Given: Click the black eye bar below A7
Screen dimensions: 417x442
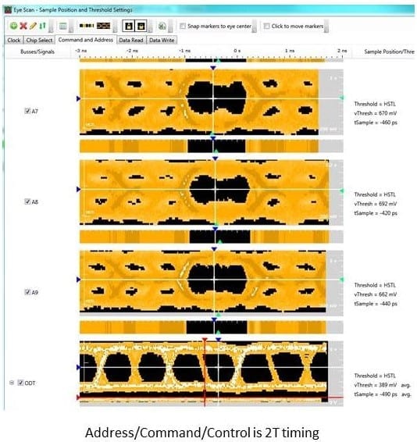Looking at the screenshot, I should 216,146.
